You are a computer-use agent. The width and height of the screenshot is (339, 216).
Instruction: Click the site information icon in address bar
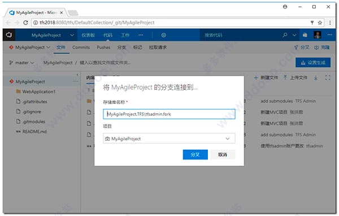(36, 23)
